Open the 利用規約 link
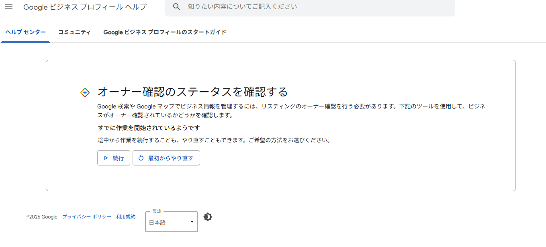 click(x=126, y=217)
